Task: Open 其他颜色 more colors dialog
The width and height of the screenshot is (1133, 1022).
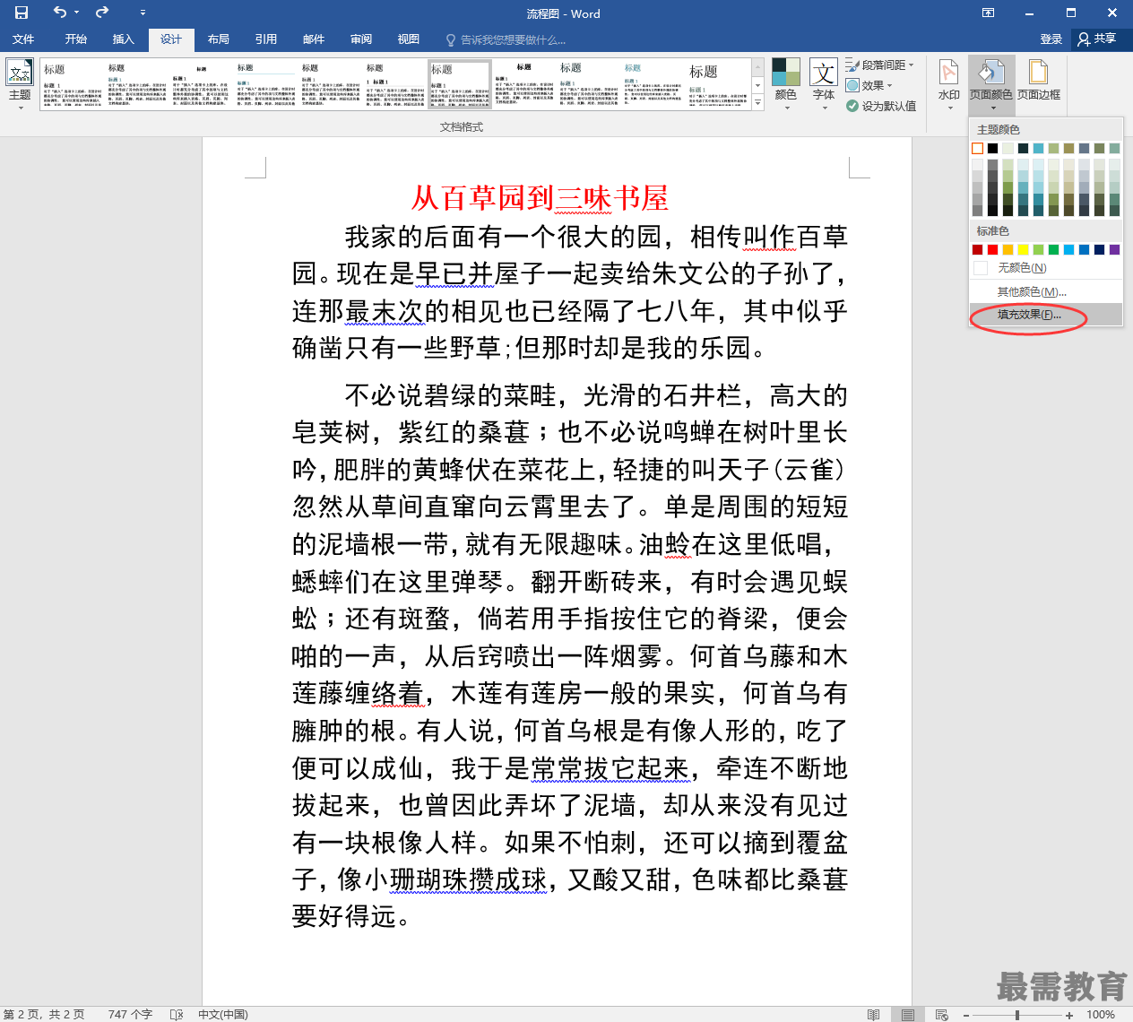Action: pyautogui.click(x=1046, y=291)
